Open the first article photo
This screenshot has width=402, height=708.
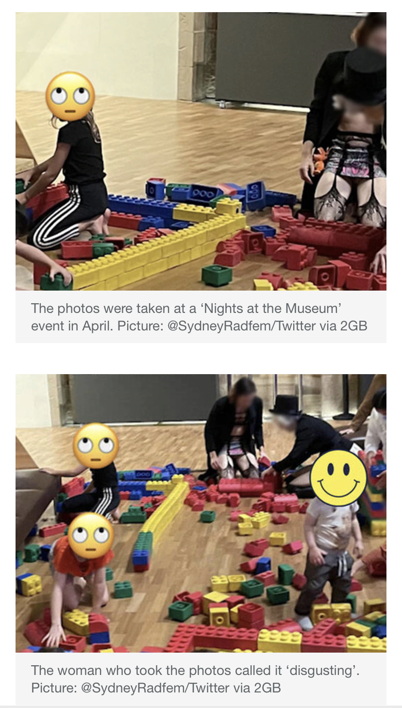point(201,152)
